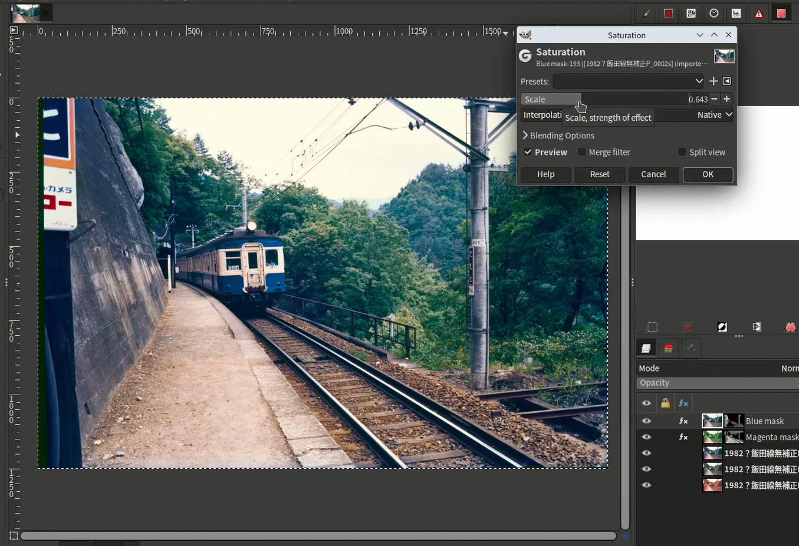Image resolution: width=799 pixels, height=546 pixels.
Task: Click the layer Opacity slider
Action: tap(717, 383)
